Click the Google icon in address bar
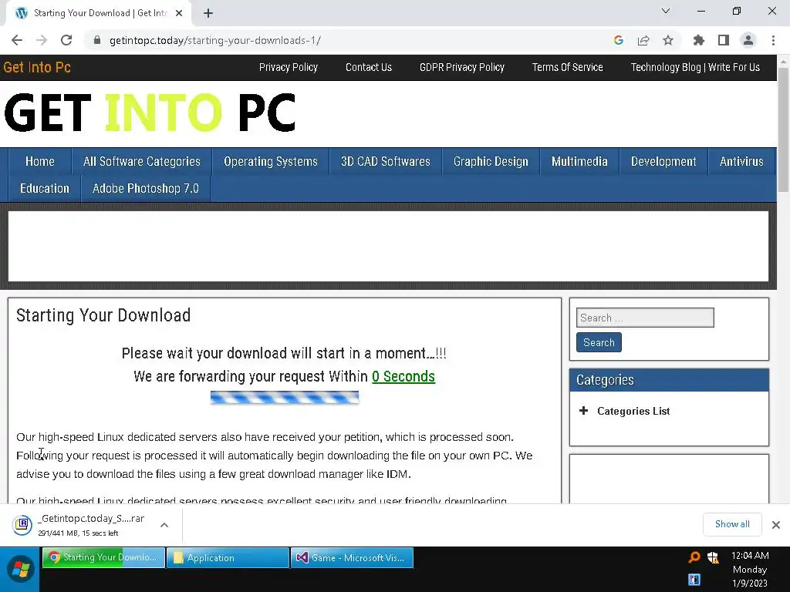 (619, 40)
